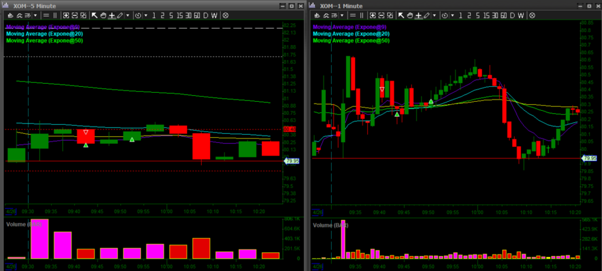
Task: Activate the hand pan tool in 5 Minute chart
Action: pyautogui.click(x=103, y=15)
